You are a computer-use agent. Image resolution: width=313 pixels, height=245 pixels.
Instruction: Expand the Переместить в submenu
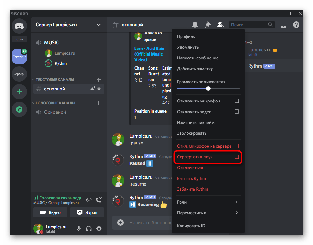pos(208,213)
